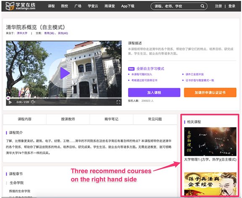Open 雨课堂 in top navigation
242x198 pixels.
(x=110, y=6)
